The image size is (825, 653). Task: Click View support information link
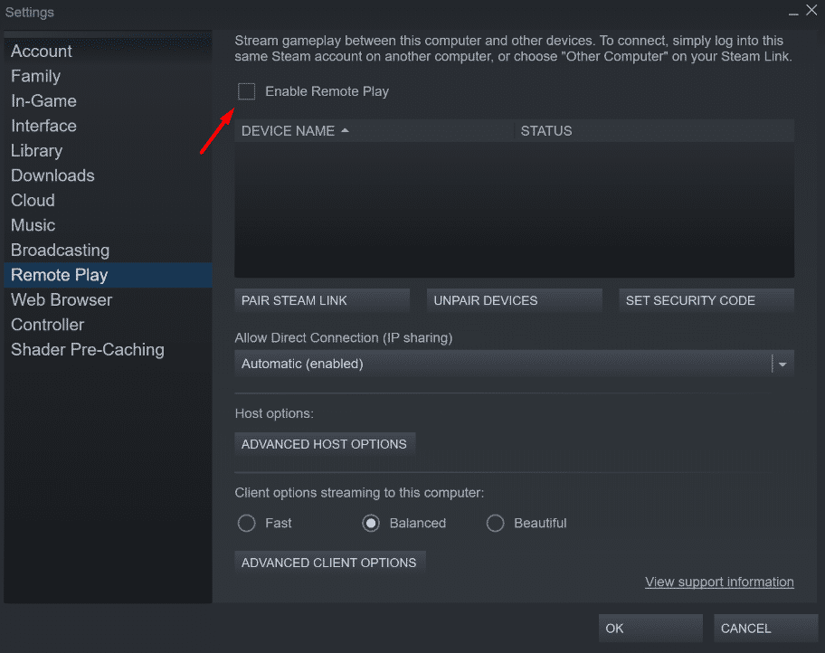pyautogui.click(x=719, y=582)
